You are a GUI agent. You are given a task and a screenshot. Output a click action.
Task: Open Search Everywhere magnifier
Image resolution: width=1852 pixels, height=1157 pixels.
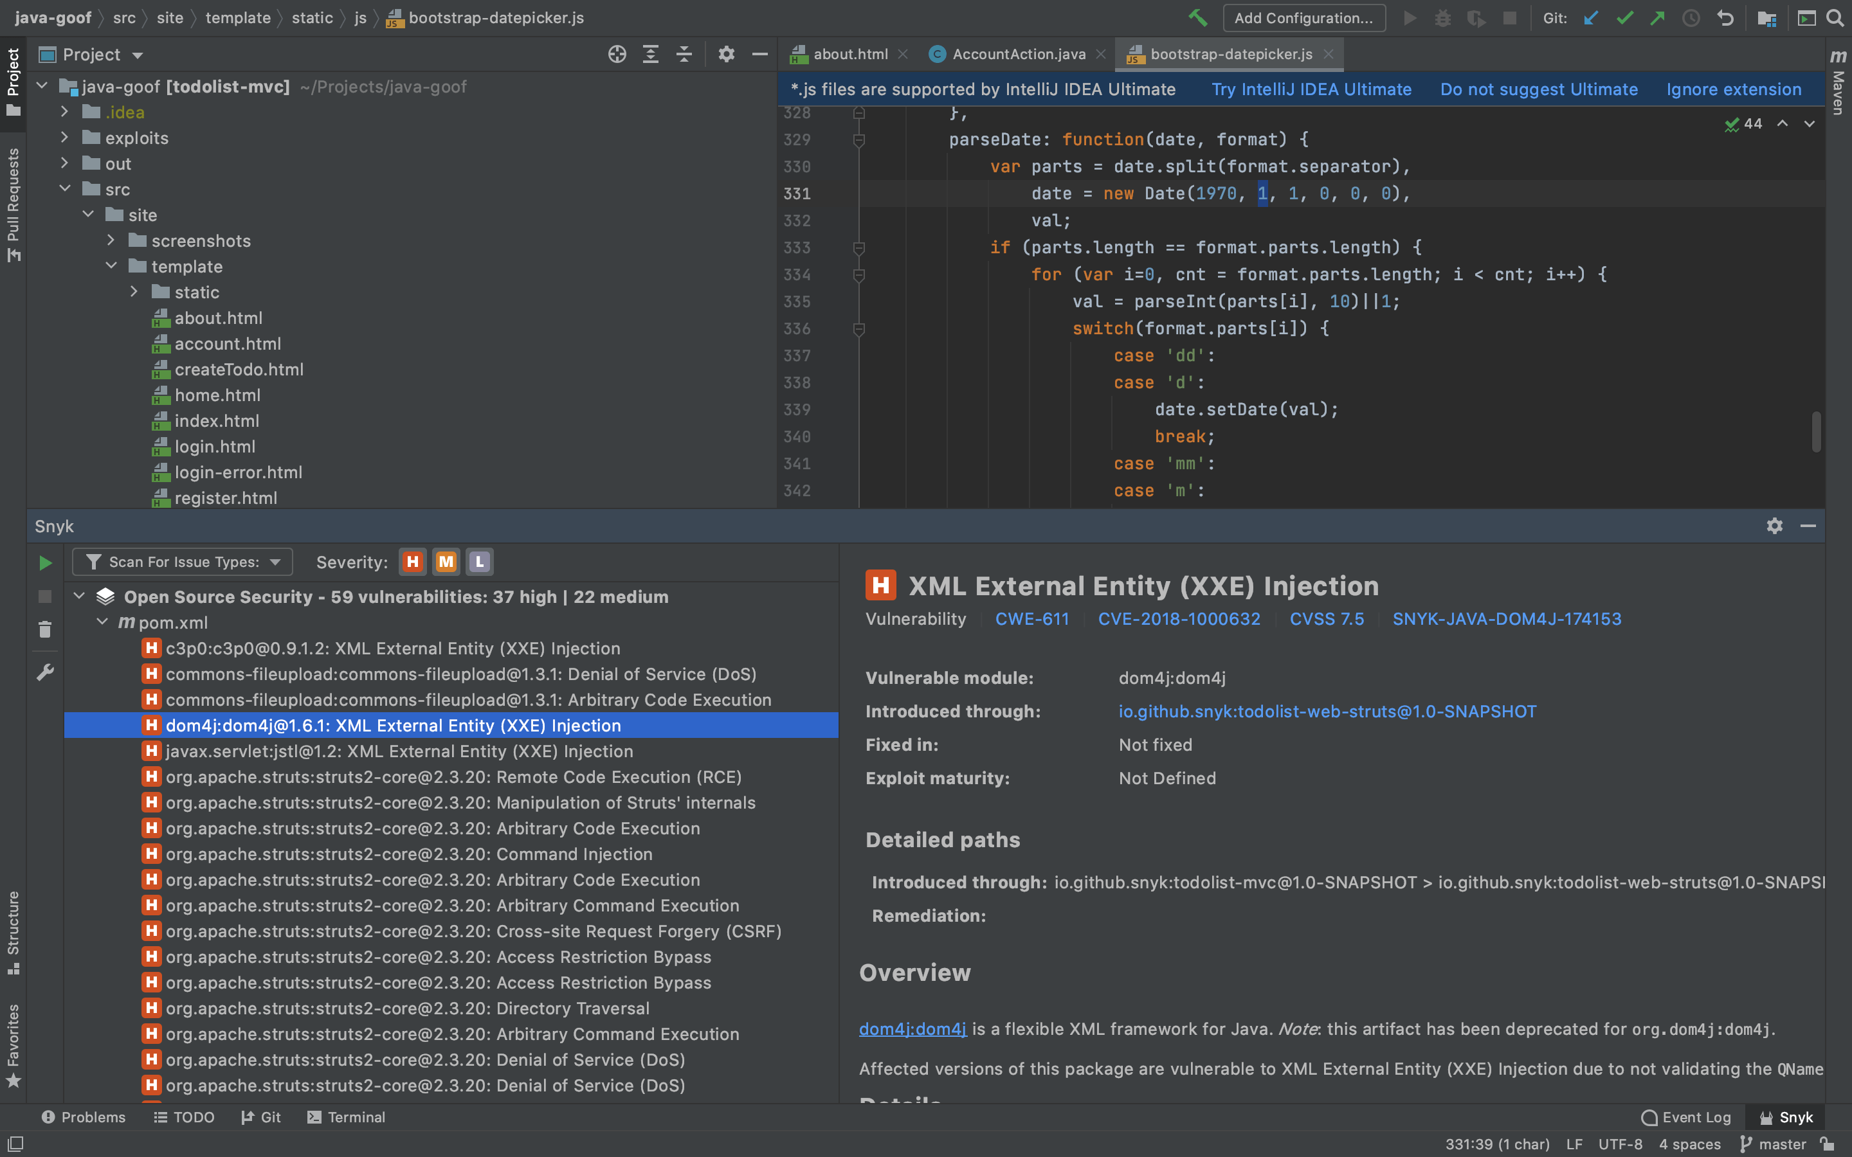point(1835,17)
